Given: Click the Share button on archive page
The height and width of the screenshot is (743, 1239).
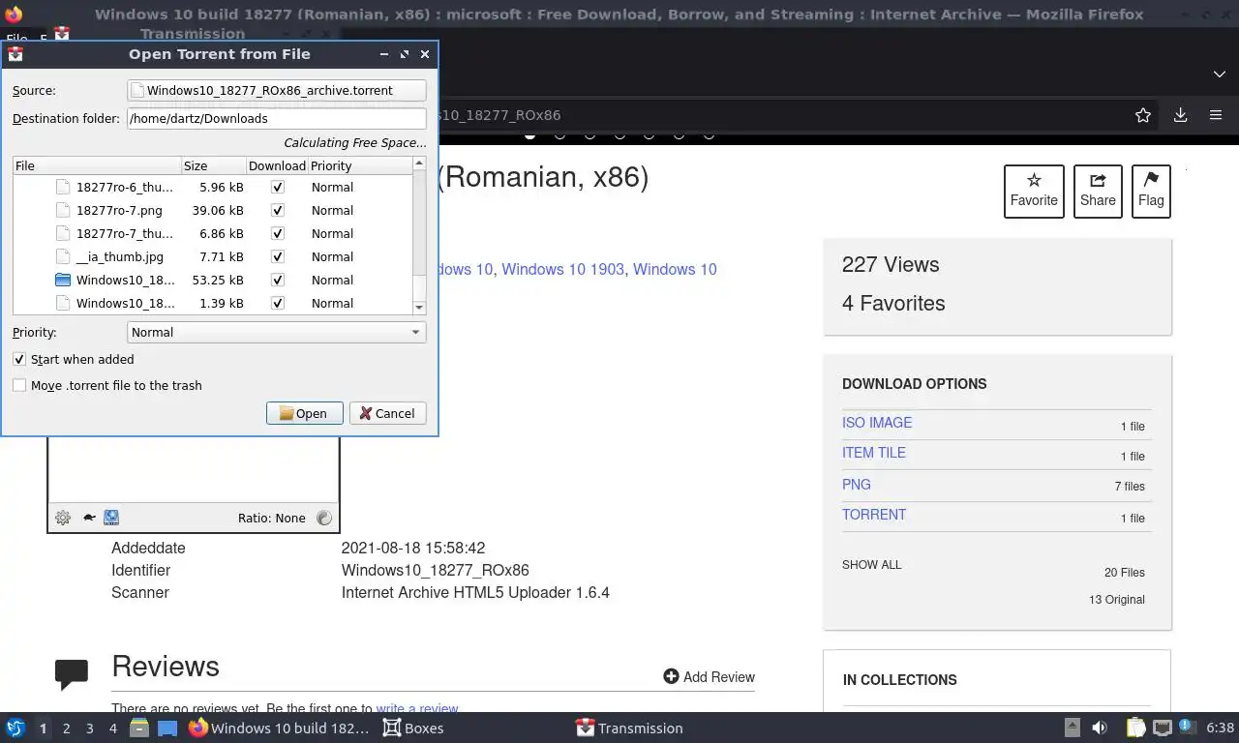Looking at the screenshot, I should coord(1098,191).
